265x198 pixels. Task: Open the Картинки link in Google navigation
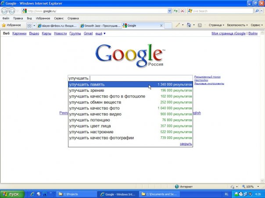tap(19, 33)
